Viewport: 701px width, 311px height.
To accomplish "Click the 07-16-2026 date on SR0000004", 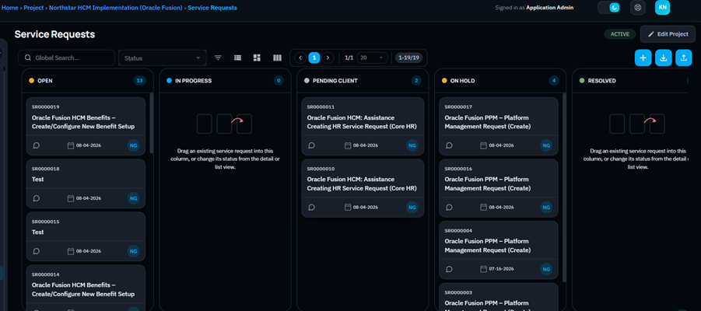I will 502,269.
